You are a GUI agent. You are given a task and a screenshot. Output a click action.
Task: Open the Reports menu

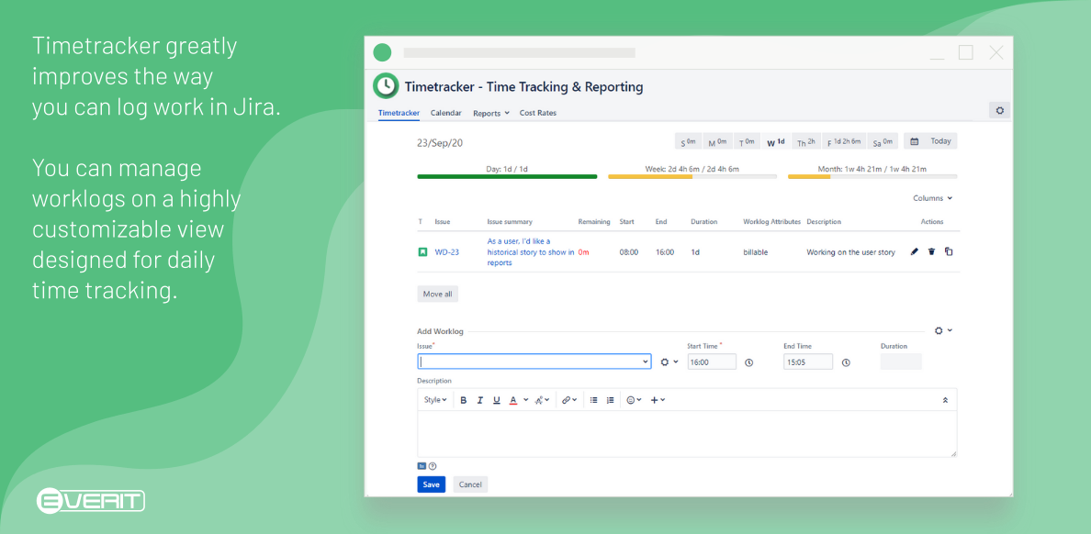(x=491, y=113)
